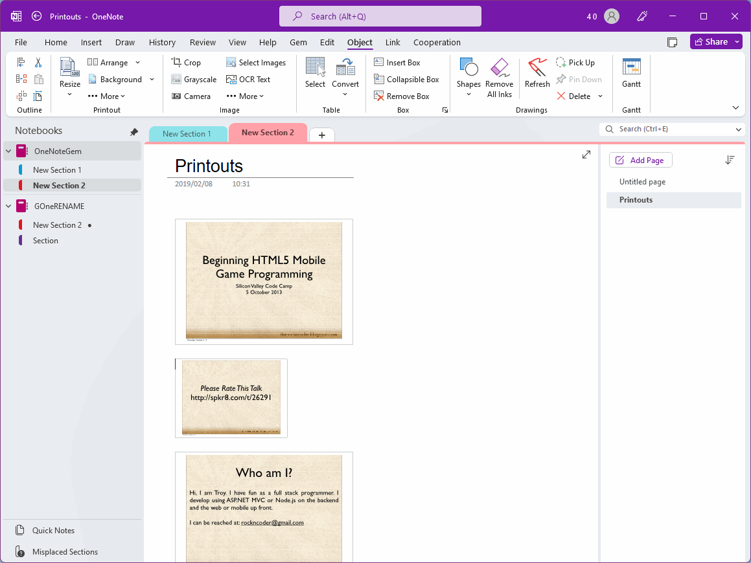Switch to the Insert ribbon tab
751x563 pixels.
[x=91, y=42]
